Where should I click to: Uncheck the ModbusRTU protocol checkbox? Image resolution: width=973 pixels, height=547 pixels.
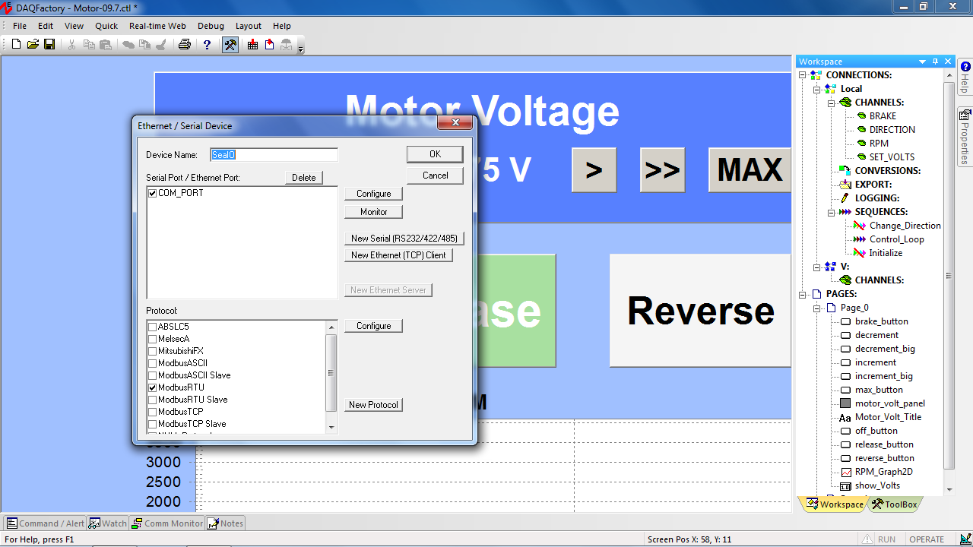tap(153, 387)
